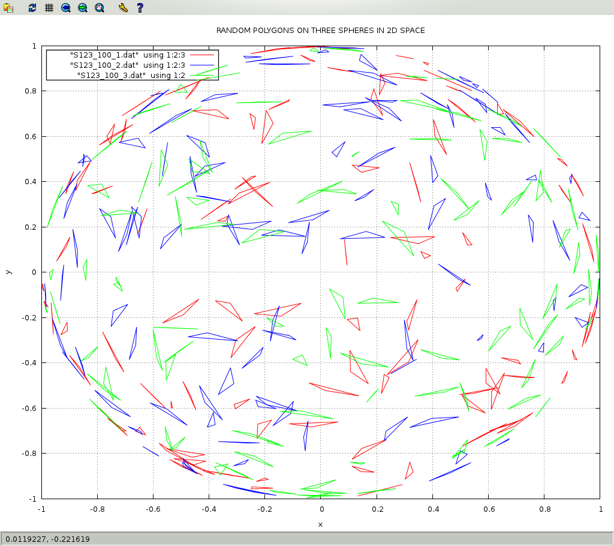Click the -0.4 tick label on x-axis

[x=208, y=509]
